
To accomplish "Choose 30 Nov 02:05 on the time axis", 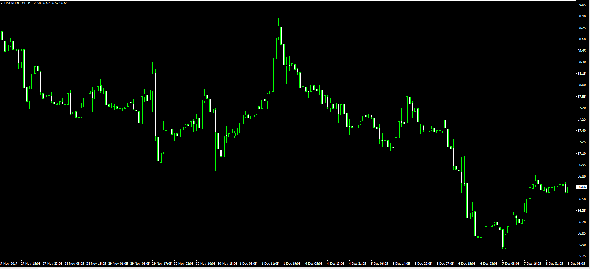I will coord(184,264).
